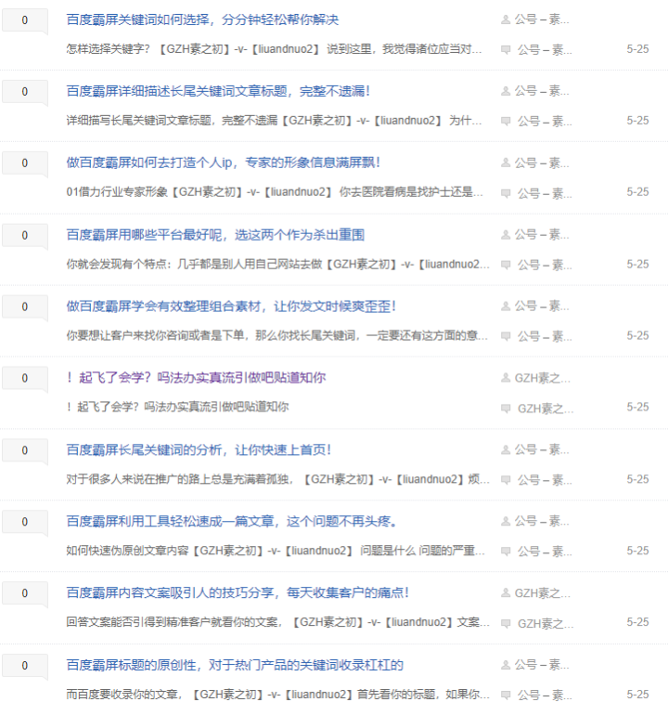Click reply count 0 beside '标题的原创性' thread

pos(25,666)
